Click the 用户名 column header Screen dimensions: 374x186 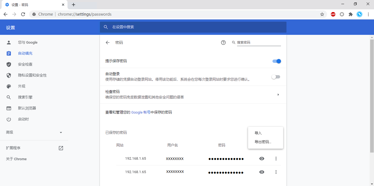pyautogui.click(x=173, y=145)
